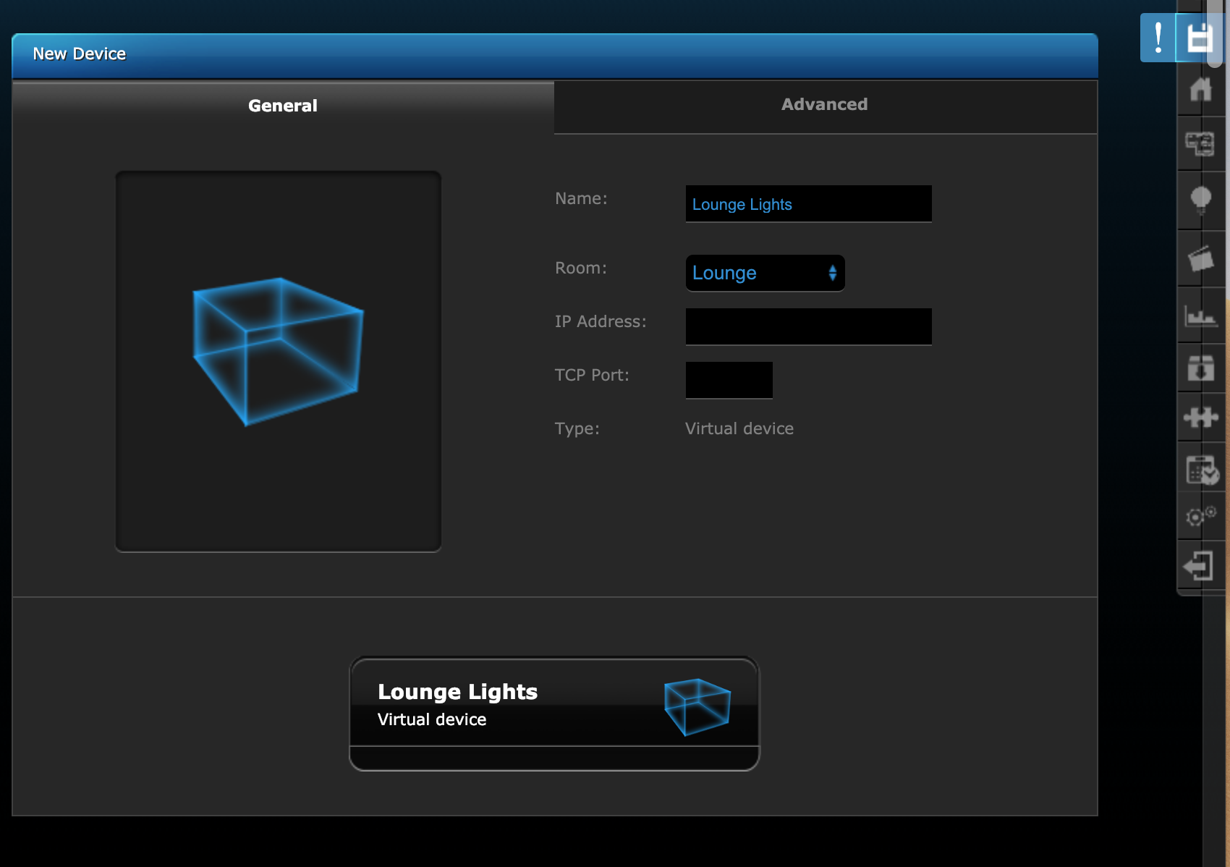Viewport: 1230px width, 867px height.
Task: Open the calendar panel icon in sidebar
Action: tap(1201, 470)
